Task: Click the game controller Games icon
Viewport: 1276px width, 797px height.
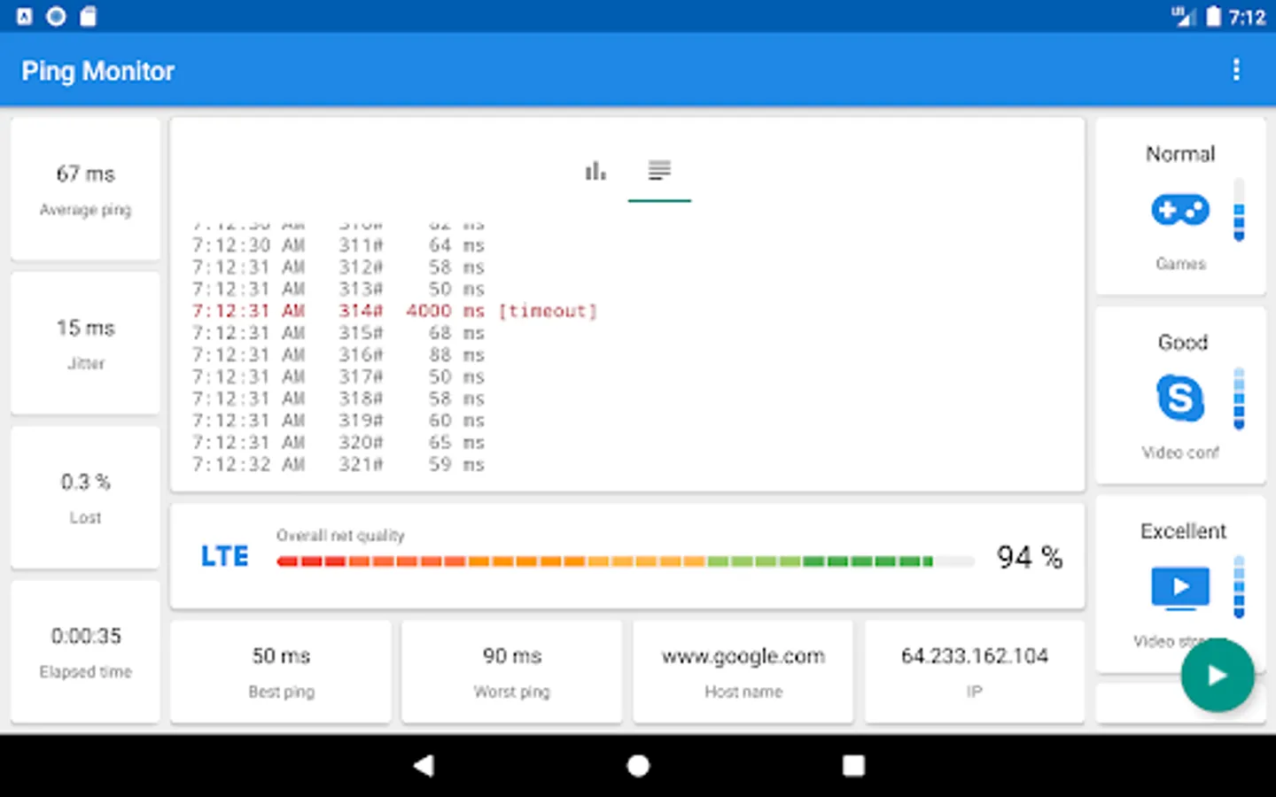Action: pos(1179,210)
